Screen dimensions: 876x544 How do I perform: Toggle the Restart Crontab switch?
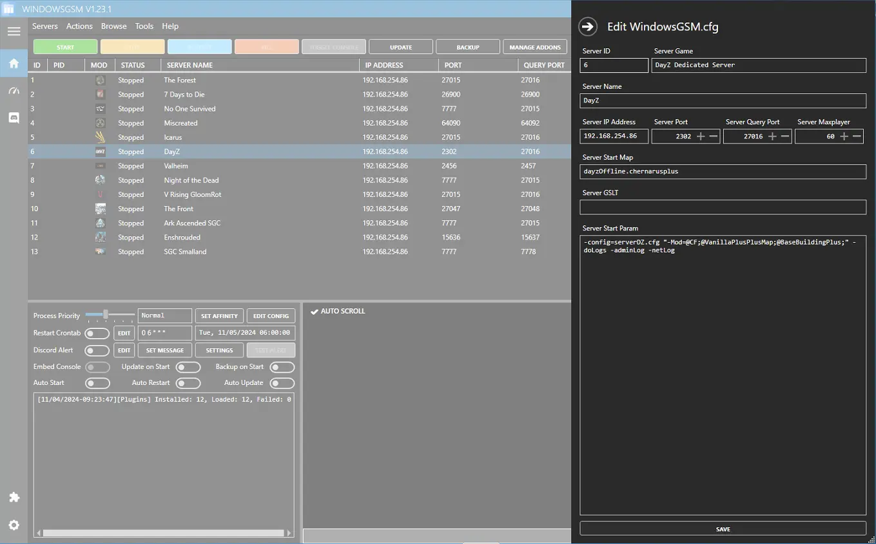click(x=97, y=333)
